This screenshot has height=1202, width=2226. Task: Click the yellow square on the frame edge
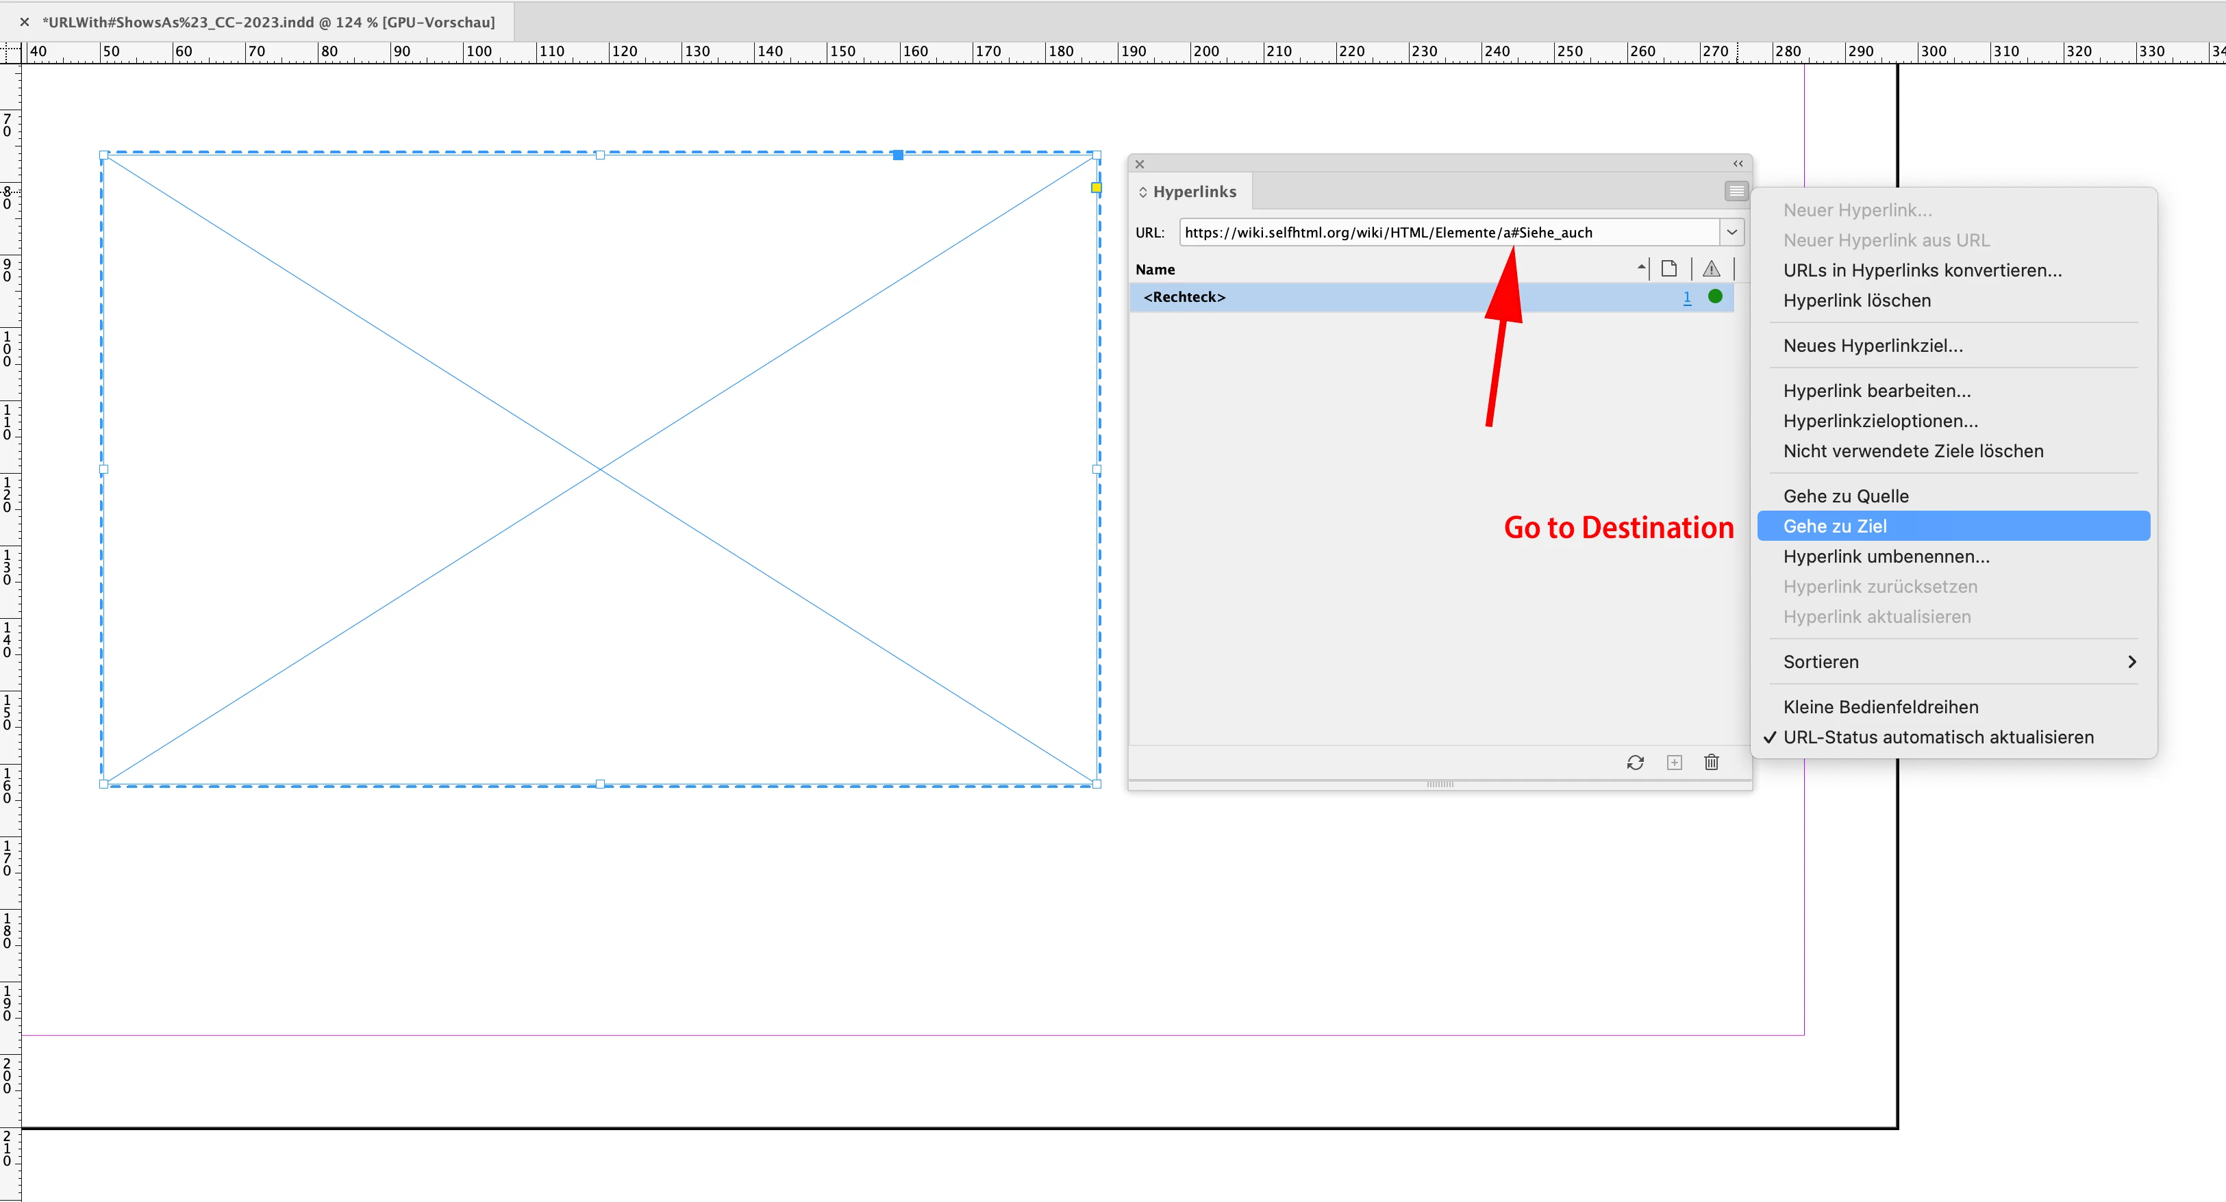[1096, 188]
